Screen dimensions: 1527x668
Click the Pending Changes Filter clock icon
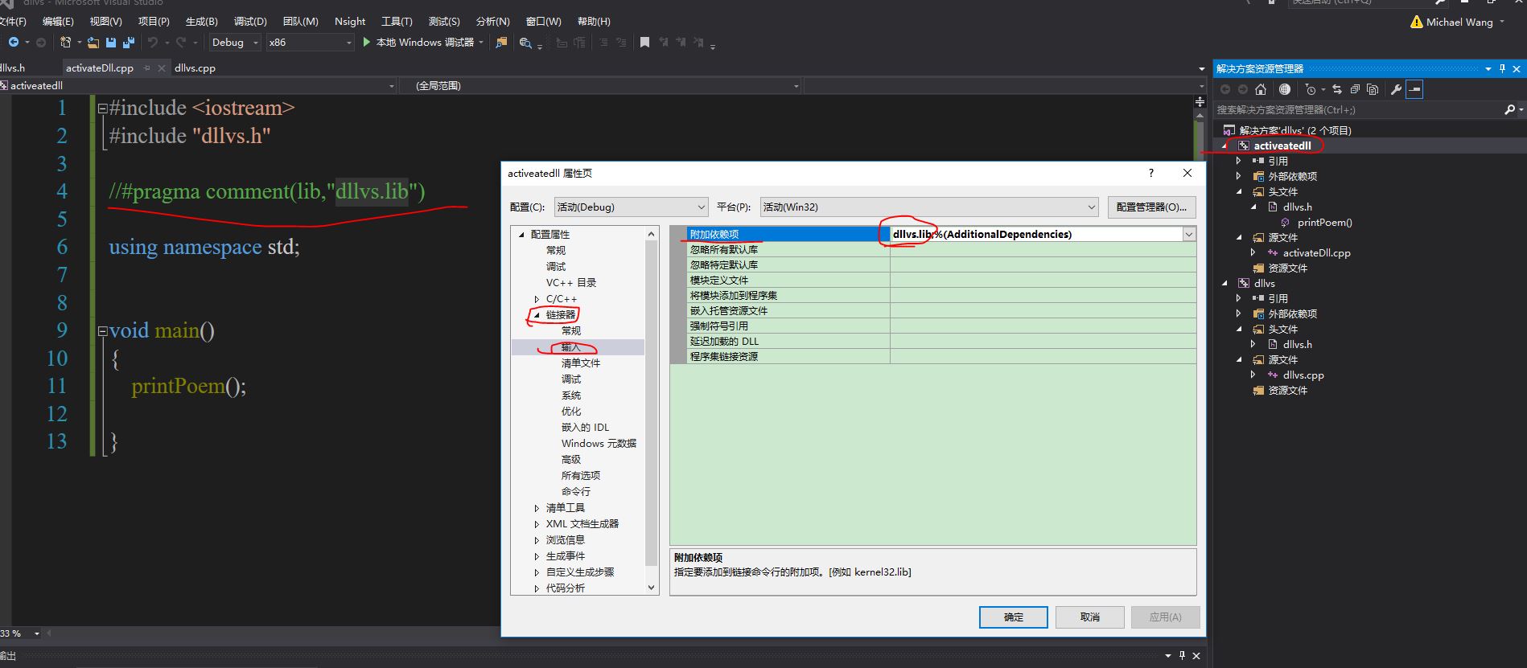(x=1311, y=89)
